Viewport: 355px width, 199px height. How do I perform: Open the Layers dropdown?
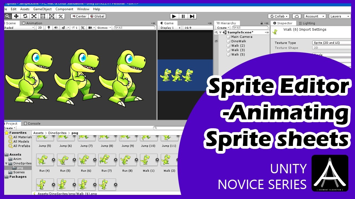(340, 16)
